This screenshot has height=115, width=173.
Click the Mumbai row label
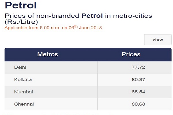tap(24, 92)
